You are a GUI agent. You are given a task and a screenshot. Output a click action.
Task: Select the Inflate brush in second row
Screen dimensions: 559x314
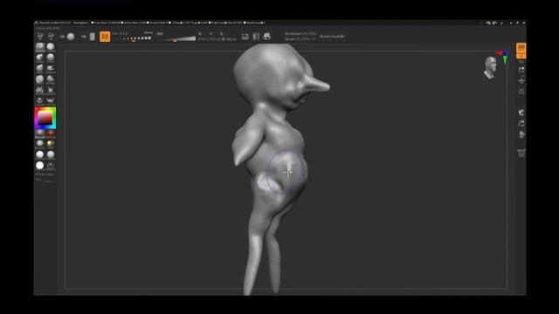pyautogui.click(x=40, y=58)
